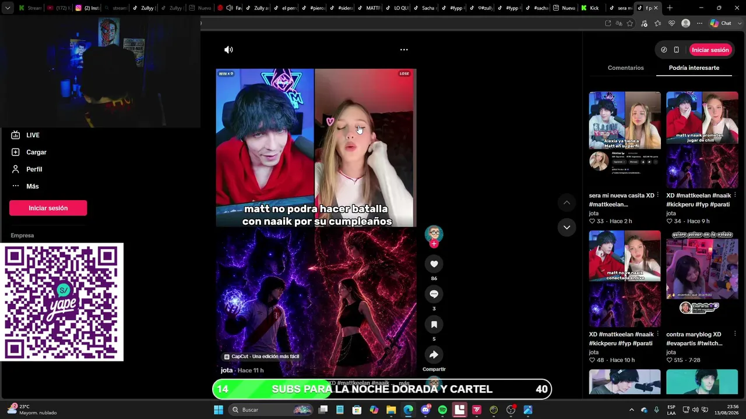Open the Copilot Chat button
Image resolution: width=746 pixels, height=419 pixels.
coord(722,23)
